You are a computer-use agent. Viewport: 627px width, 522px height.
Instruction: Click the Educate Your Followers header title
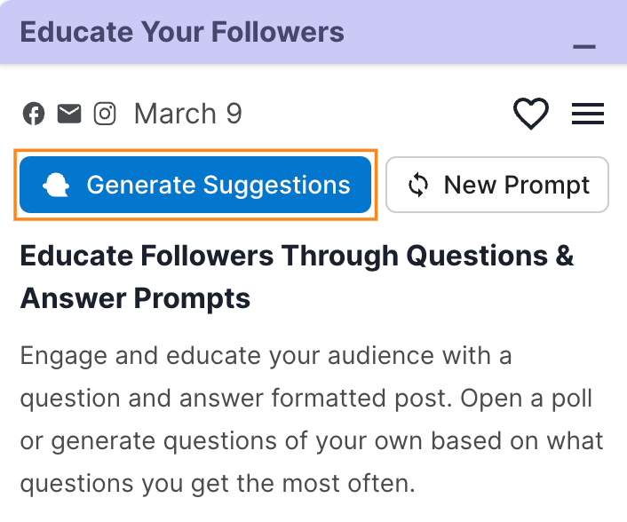182,32
